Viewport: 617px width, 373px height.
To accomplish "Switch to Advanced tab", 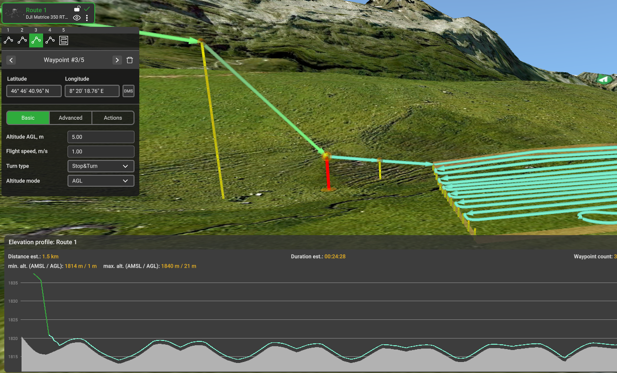I will point(70,118).
